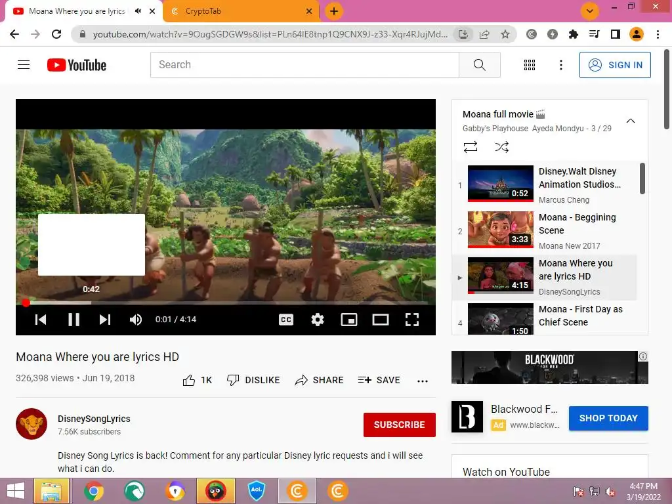The width and height of the screenshot is (672, 504).
Task: Open DisneySongLyrics channel avatar
Action: click(31, 424)
